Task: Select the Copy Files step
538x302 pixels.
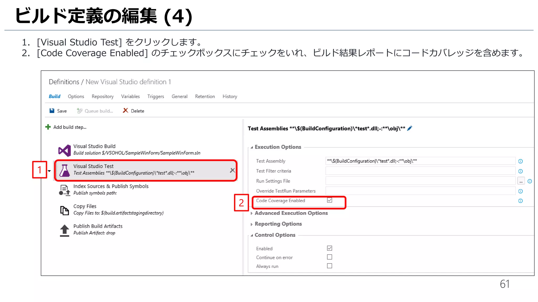Action: click(x=146, y=210)
